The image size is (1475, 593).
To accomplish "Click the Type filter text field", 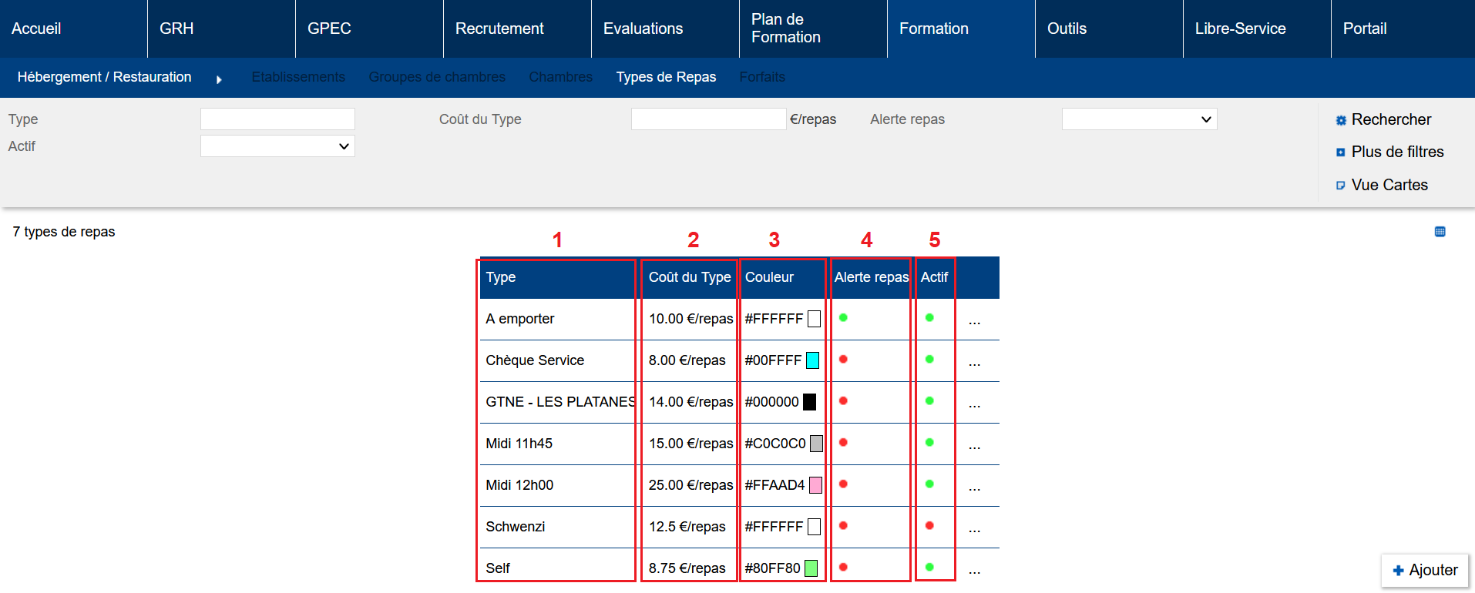I will pos(277,119).
